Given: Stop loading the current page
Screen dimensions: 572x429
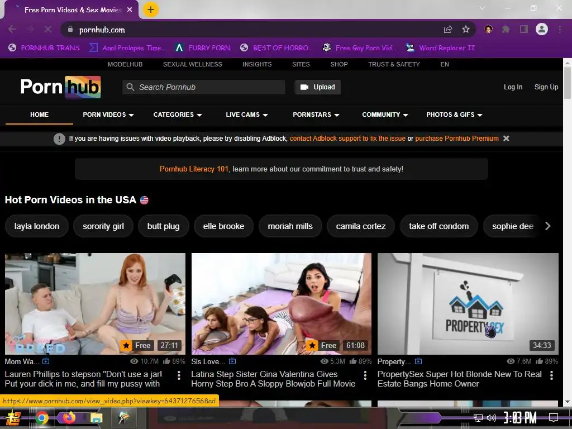Looking at the screenshot, I should pos(48,30).
